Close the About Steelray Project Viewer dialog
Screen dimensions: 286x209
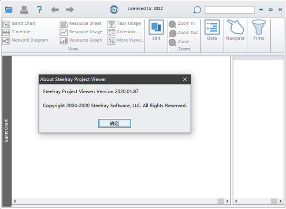click(x=184, y=79)
